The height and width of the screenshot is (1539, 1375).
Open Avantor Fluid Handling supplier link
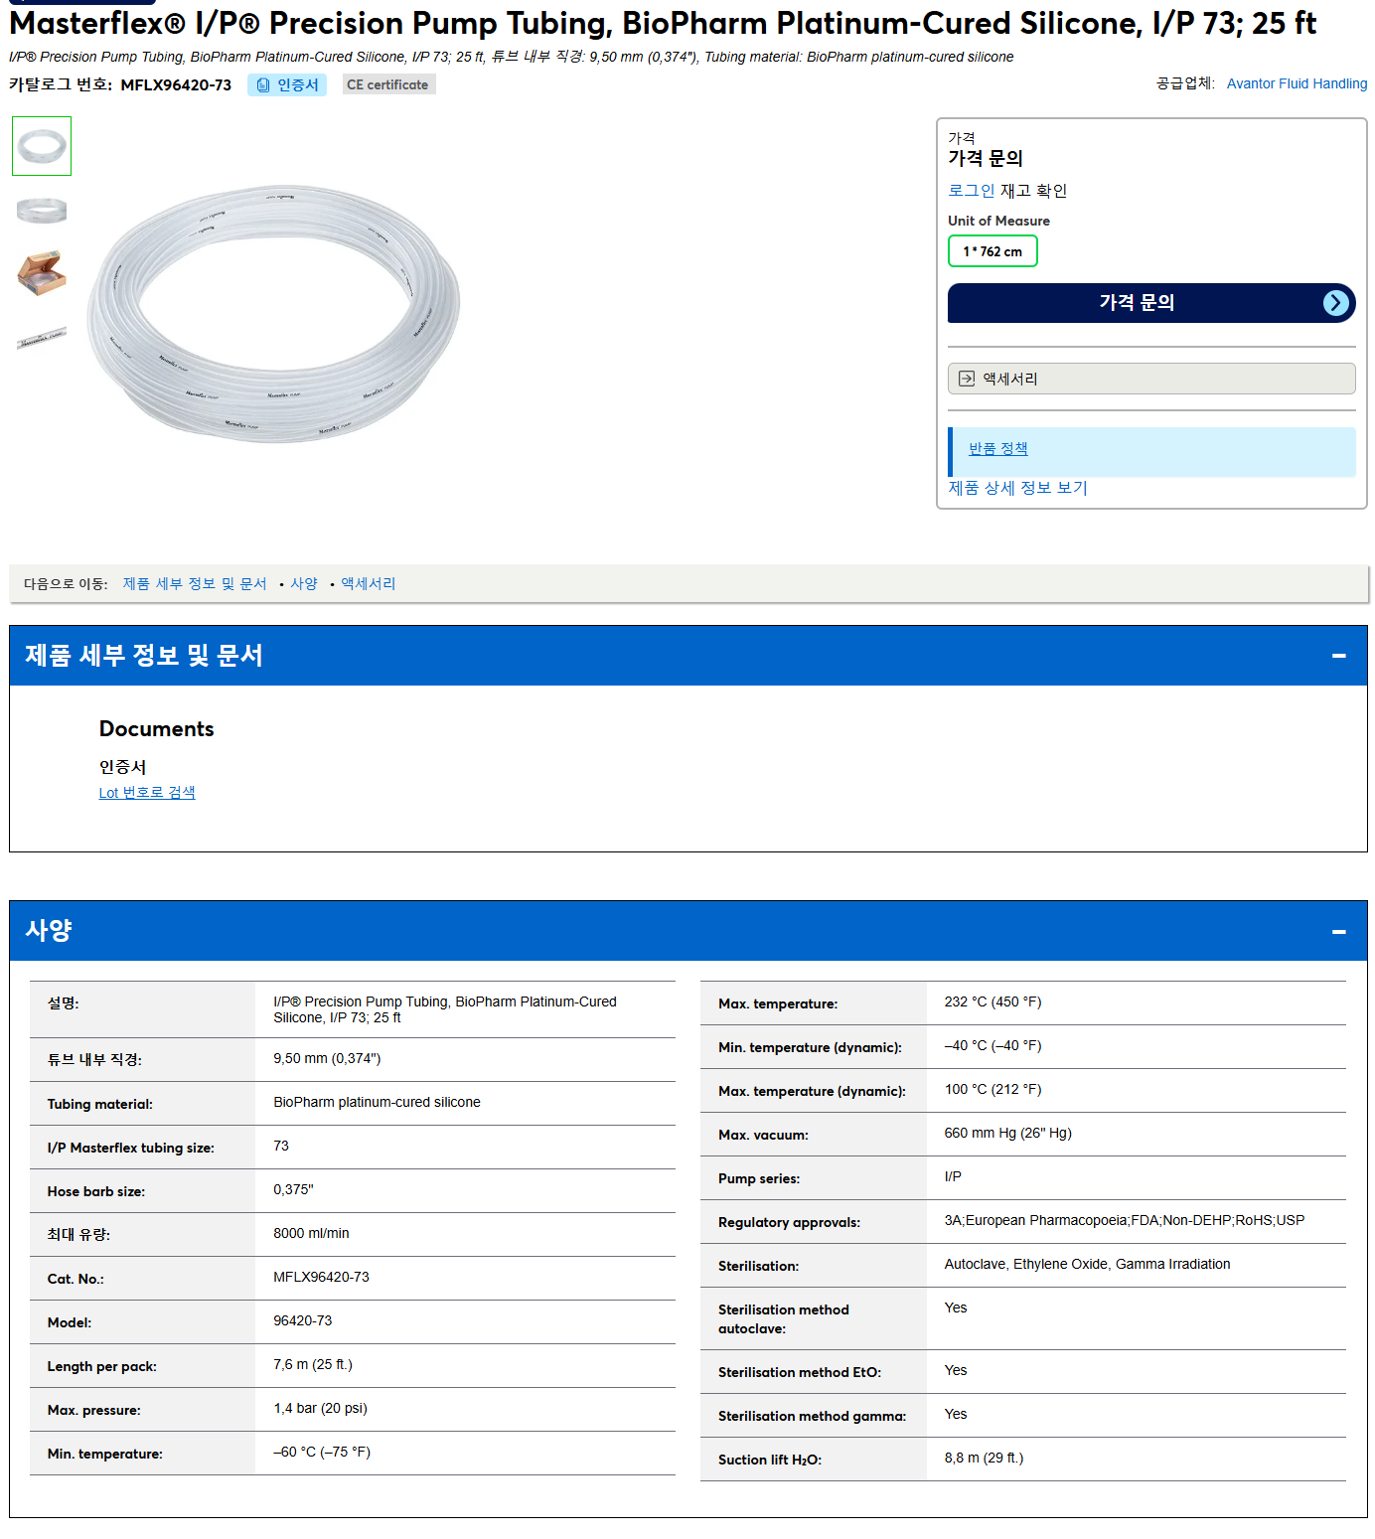click(1297, 83)
